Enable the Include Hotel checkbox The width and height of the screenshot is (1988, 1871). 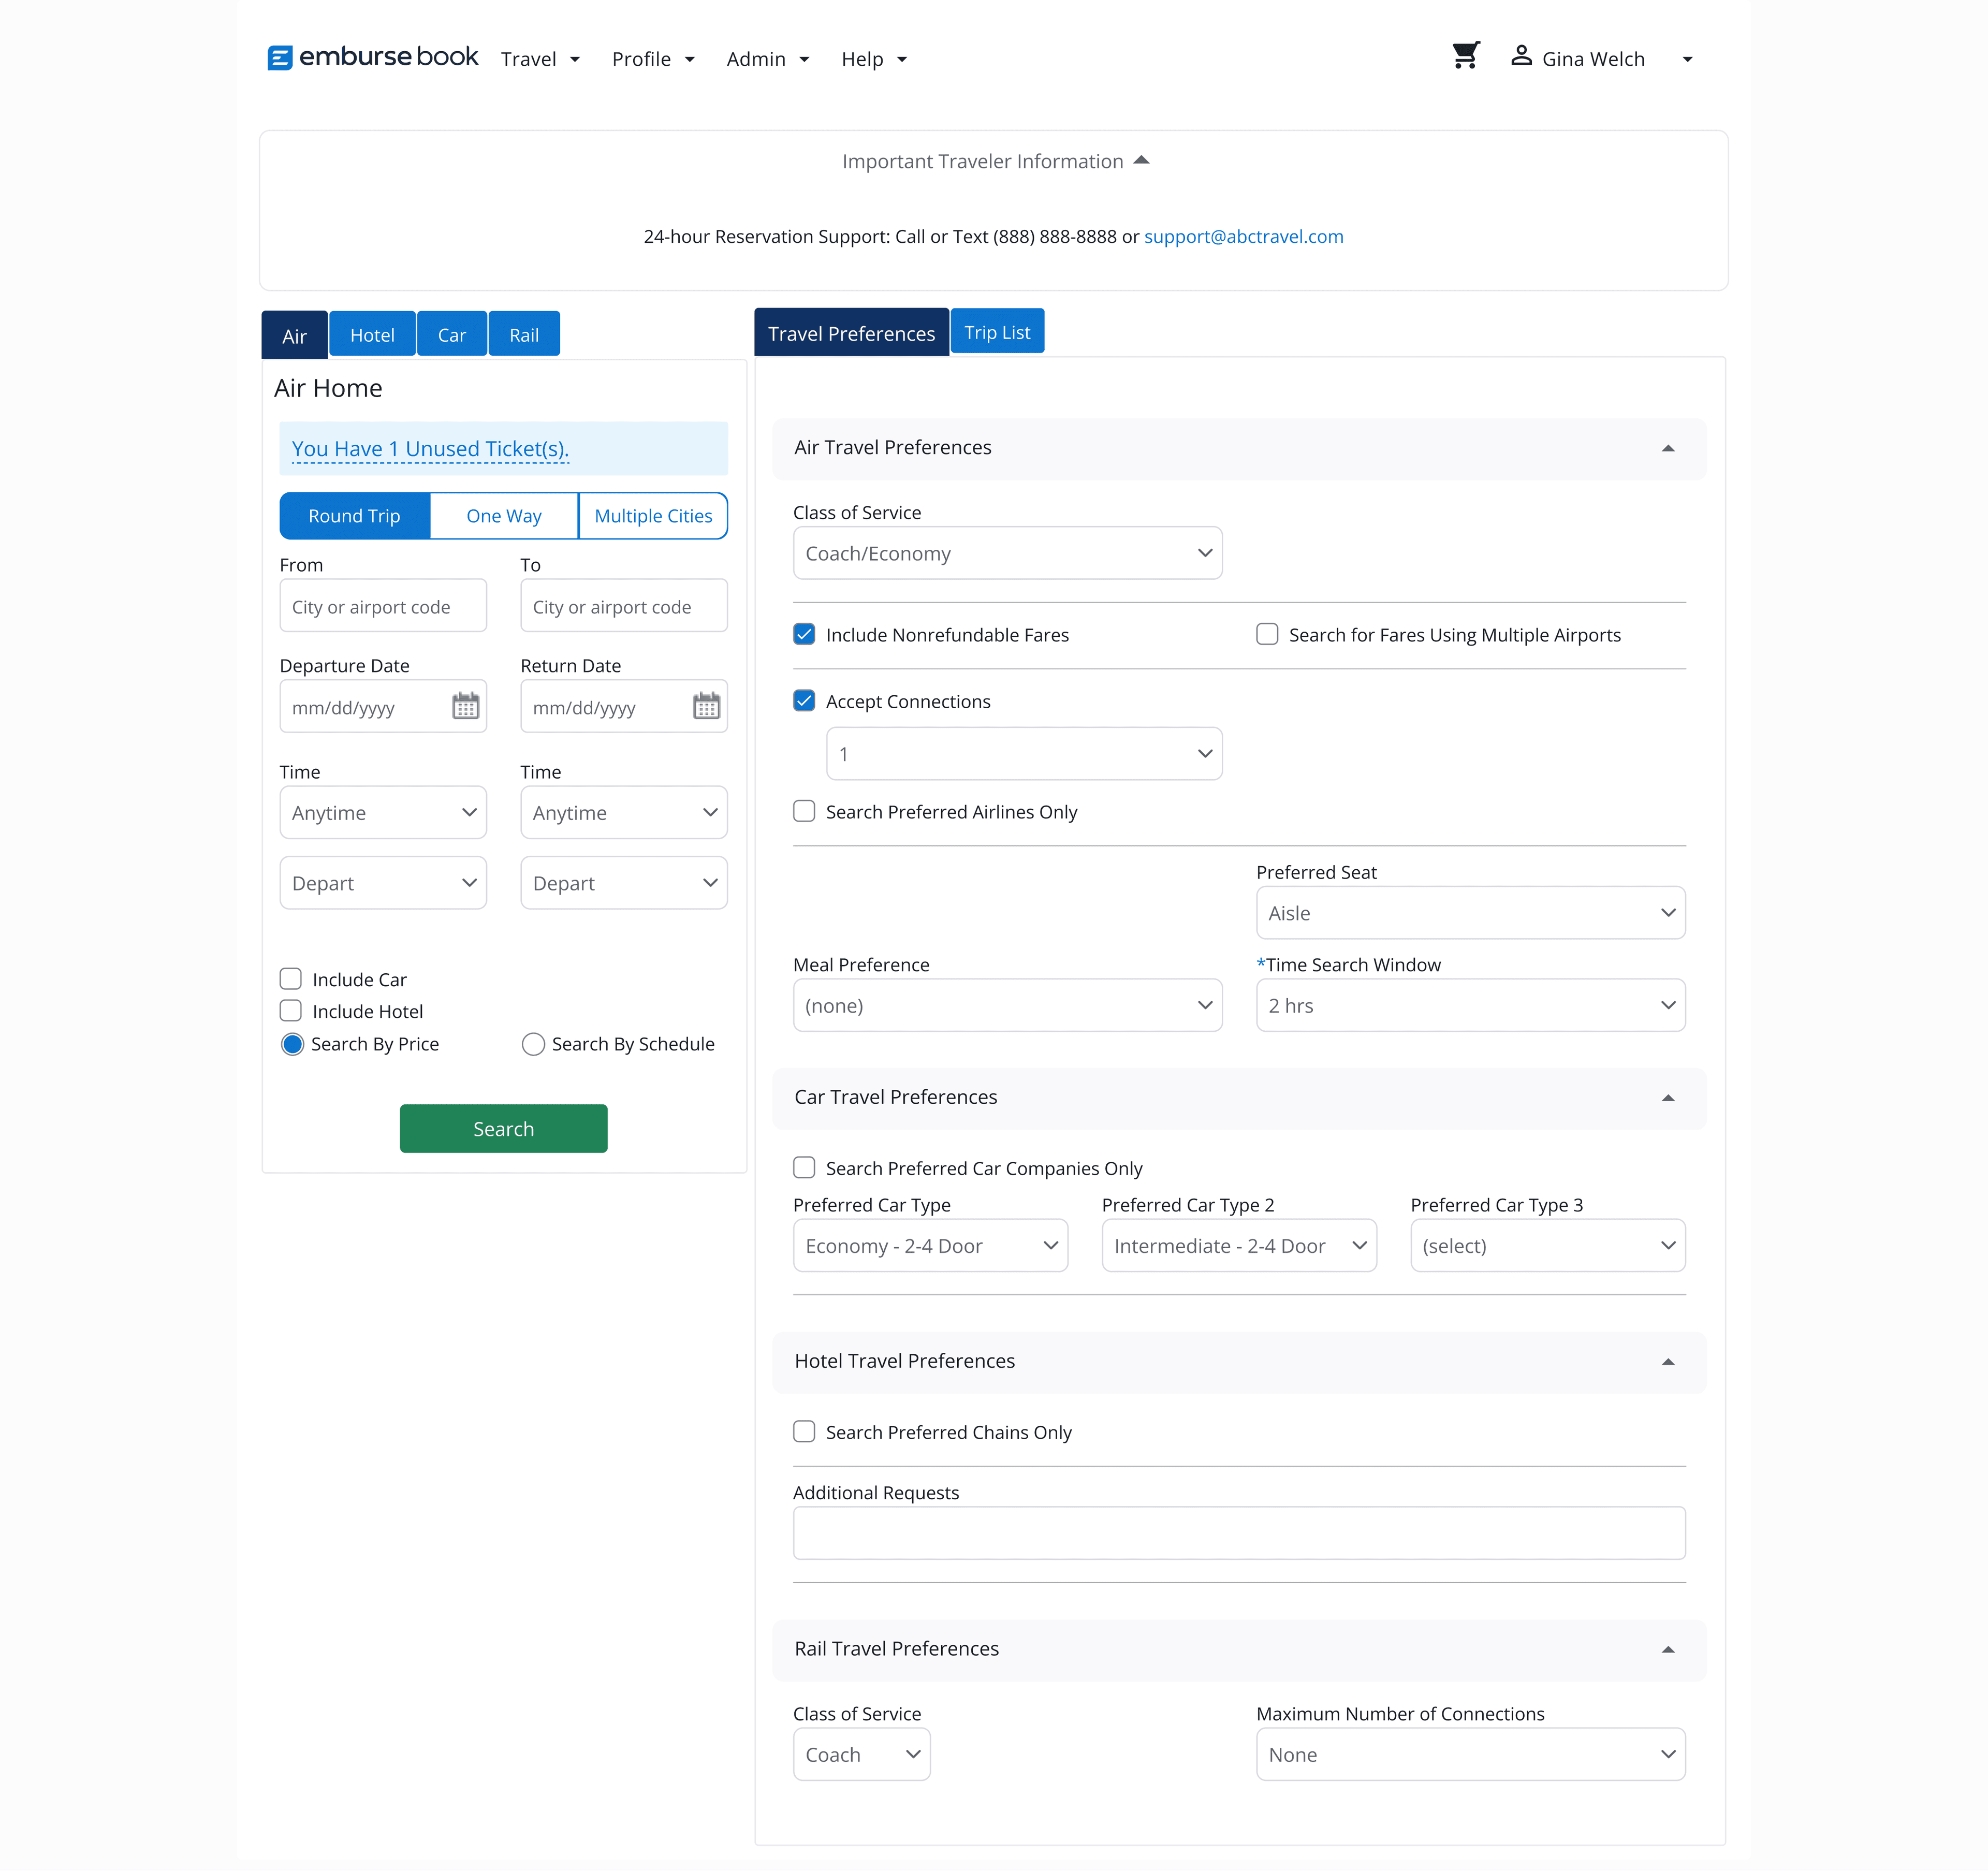[291, 1011]
